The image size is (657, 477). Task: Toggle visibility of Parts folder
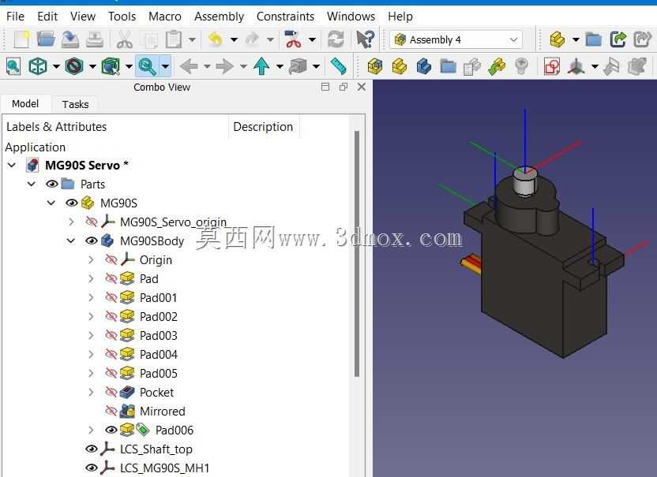click(x=52, y=184)
